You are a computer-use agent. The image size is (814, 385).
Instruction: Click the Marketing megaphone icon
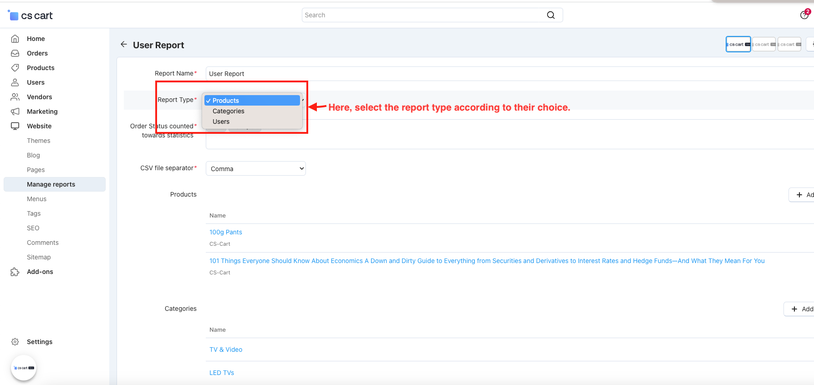click(15, 111)
